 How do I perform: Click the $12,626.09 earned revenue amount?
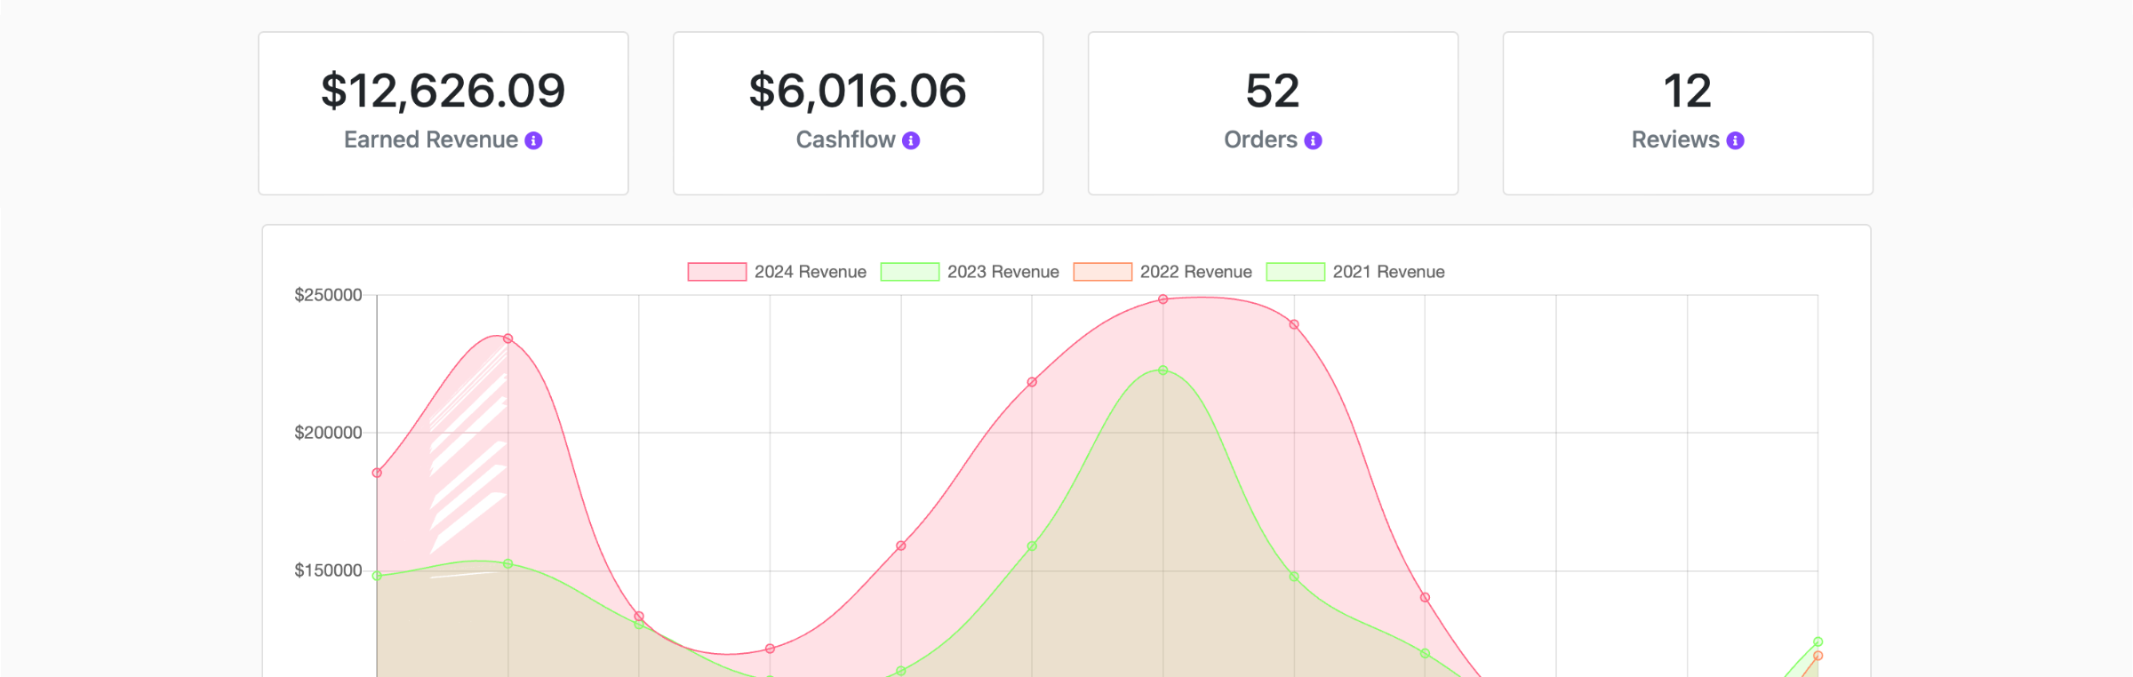click(443, 91)
